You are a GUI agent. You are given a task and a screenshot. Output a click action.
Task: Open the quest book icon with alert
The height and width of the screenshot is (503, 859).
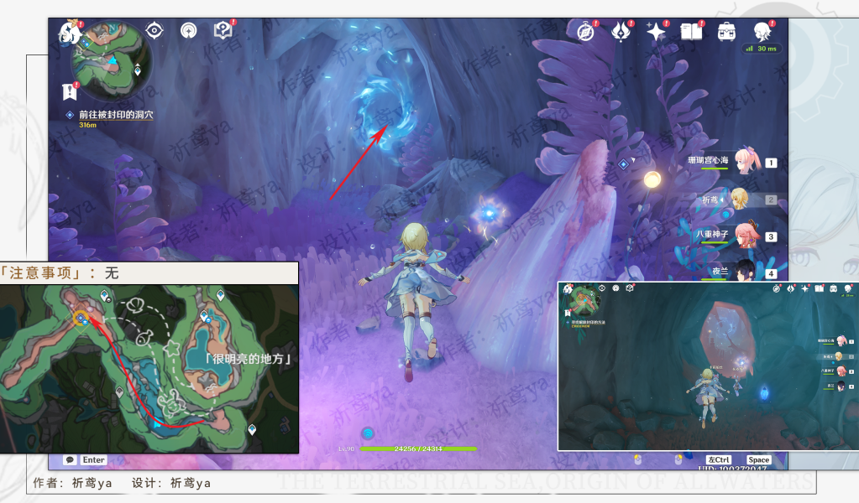click(223, 31)
